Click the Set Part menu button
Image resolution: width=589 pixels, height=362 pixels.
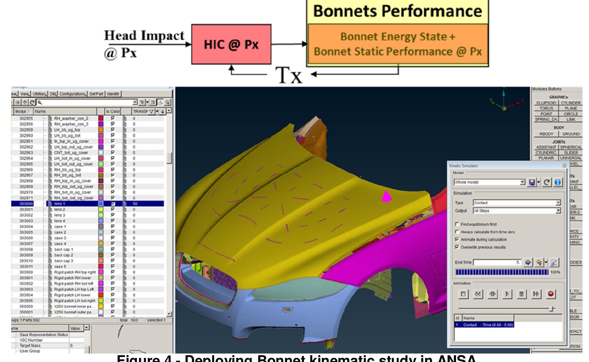click(x=96, y=94)
